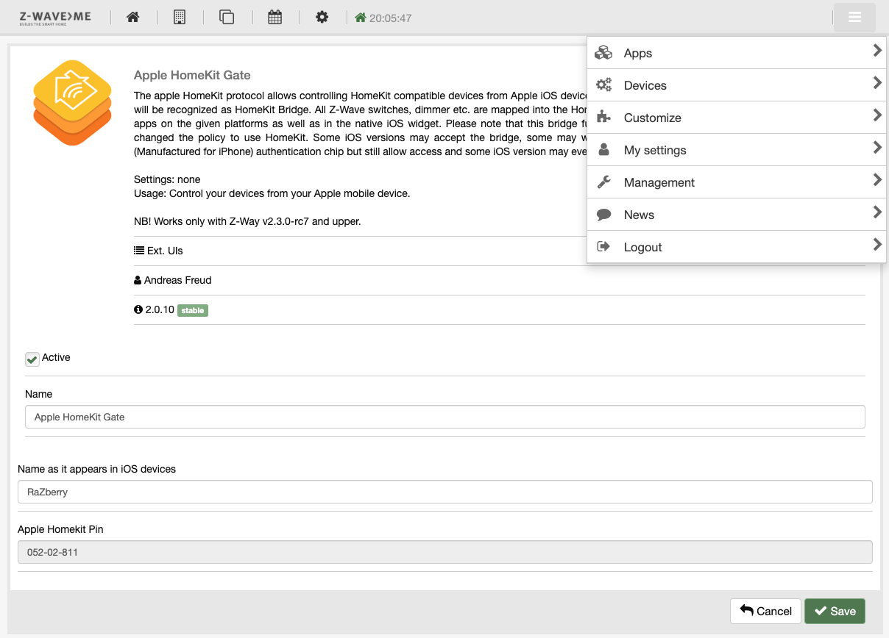Image resolution: width=889 pixels, height=638 pixels.
Task: Click the News speech bubble icon
Action: coord(604,215)
